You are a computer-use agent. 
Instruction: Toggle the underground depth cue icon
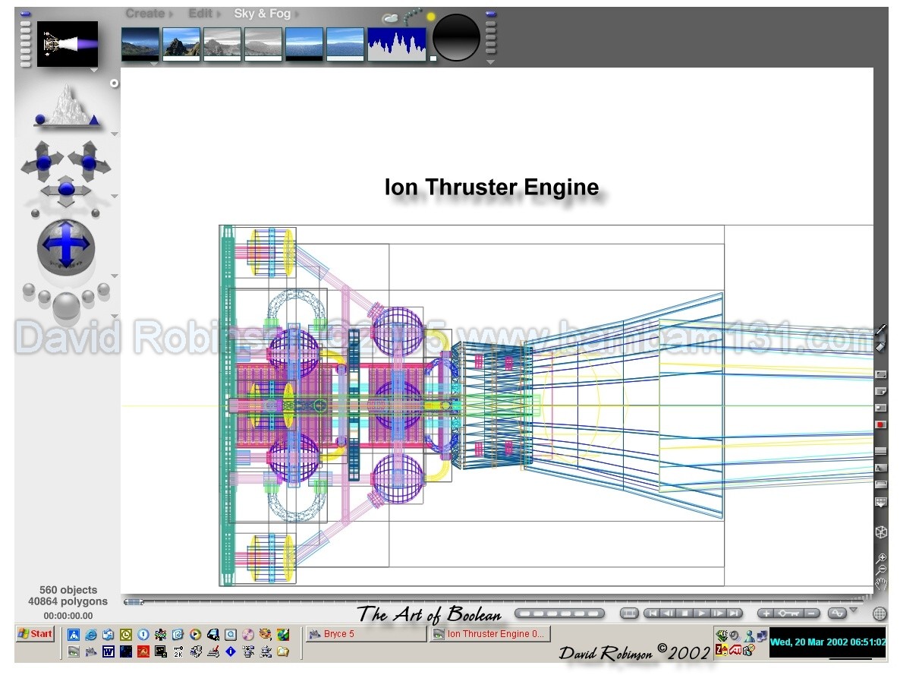pos(880,468)
